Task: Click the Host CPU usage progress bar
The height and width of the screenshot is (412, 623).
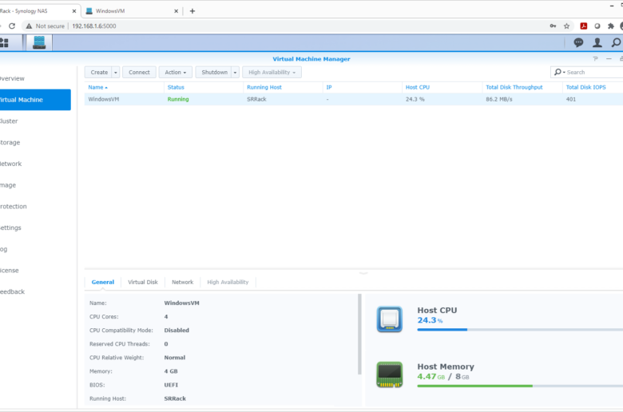Action: [x=520, y=330]
